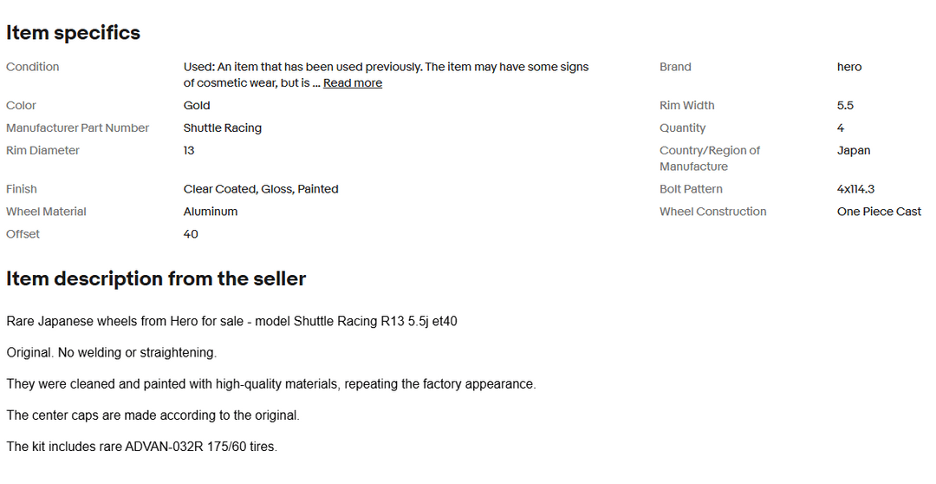Viewport: 936px width, 484px height.
Task: Select the Clear Coated, Gloss, Painted value
Action: point(261,189)
